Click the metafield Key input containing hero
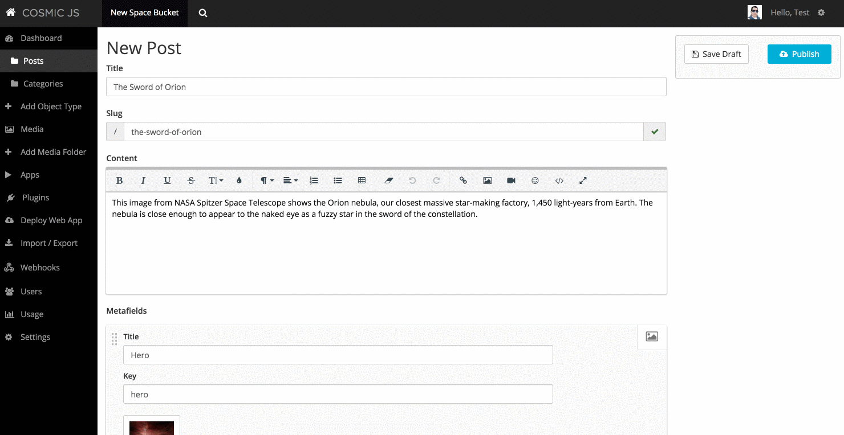This screenshot has height=435, width=844. [338, 394]
